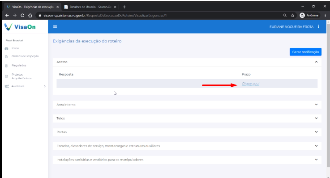Open Projetos Arquitetônicos in sidebar
Viewport: 330px width, 178px height.
[21, 76]
